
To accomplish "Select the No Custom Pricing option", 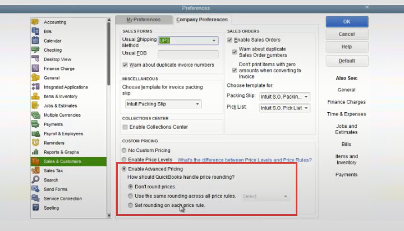I will [x=125, y=151].
